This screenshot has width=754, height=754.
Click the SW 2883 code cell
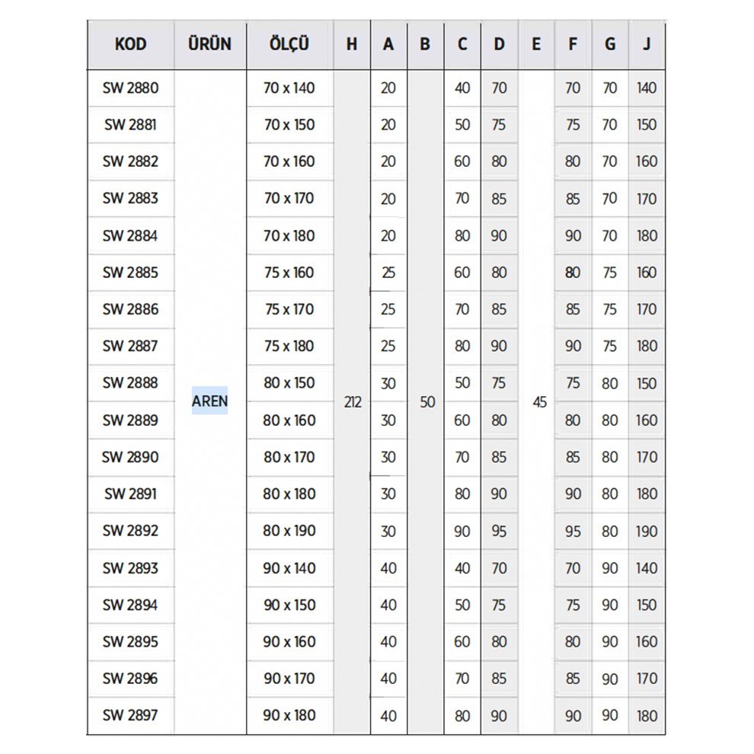pyautogui.click(x=130, y=198)
